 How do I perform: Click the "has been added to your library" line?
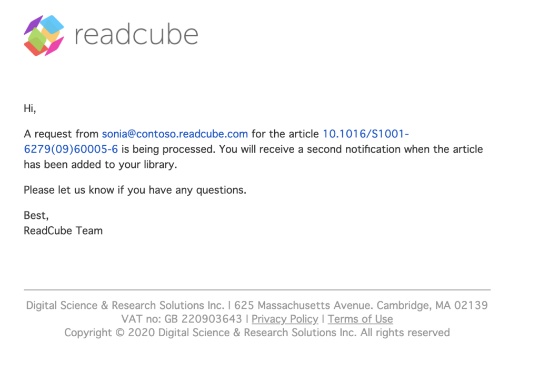tap(100, 164)
